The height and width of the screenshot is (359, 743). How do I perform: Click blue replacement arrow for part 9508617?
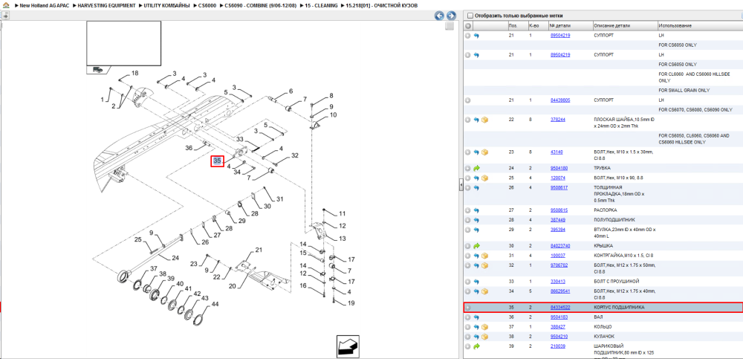click(476, 188)
